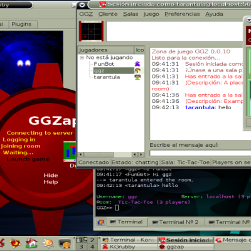Click the Tic-Tac-Toe board game icon
Image resolution: width=251 pixels, height=251 pixels.
[x=91, y=31]
